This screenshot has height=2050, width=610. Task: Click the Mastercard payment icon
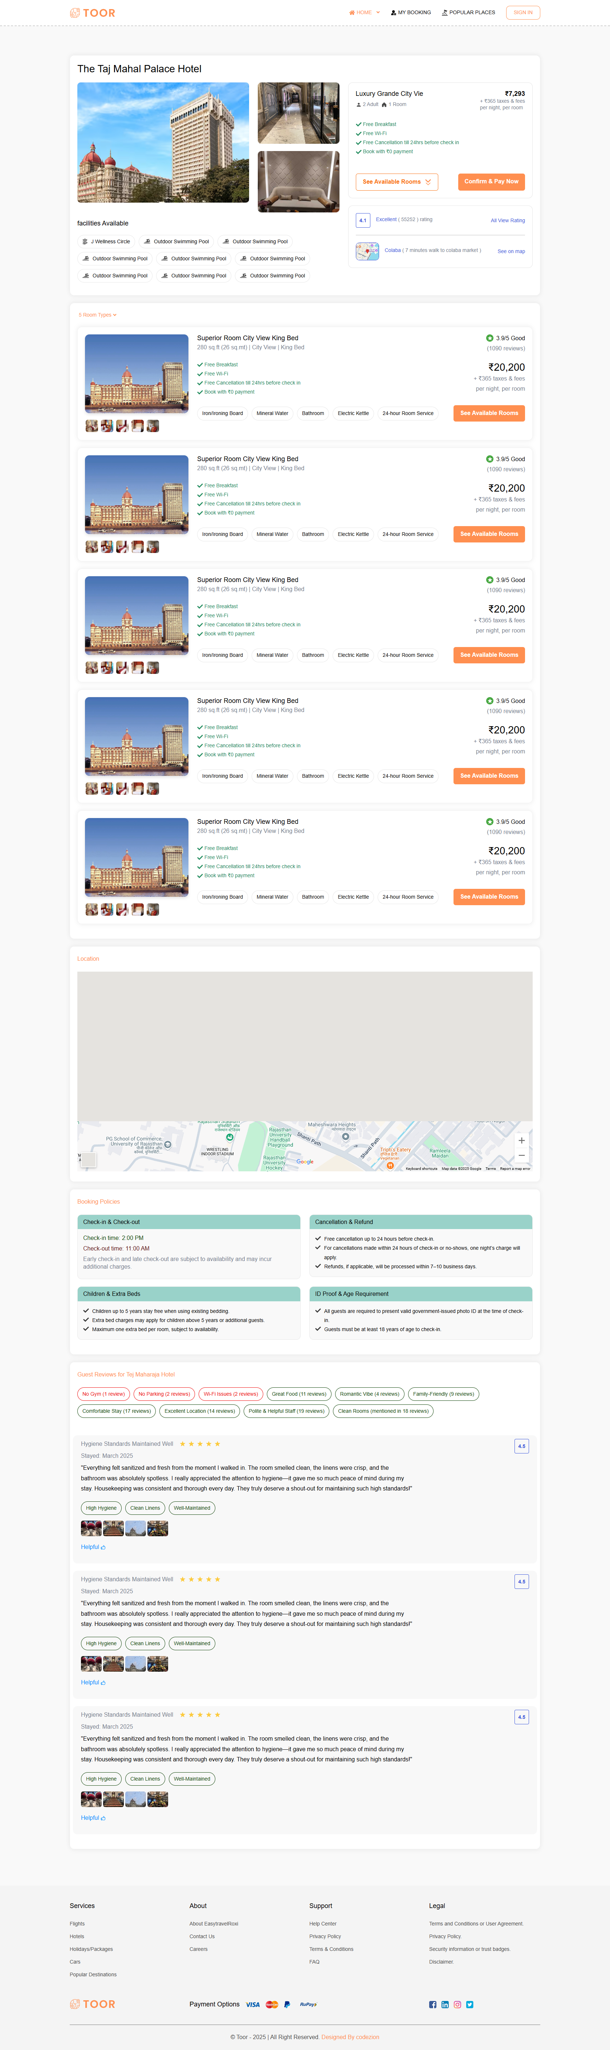272,2005
